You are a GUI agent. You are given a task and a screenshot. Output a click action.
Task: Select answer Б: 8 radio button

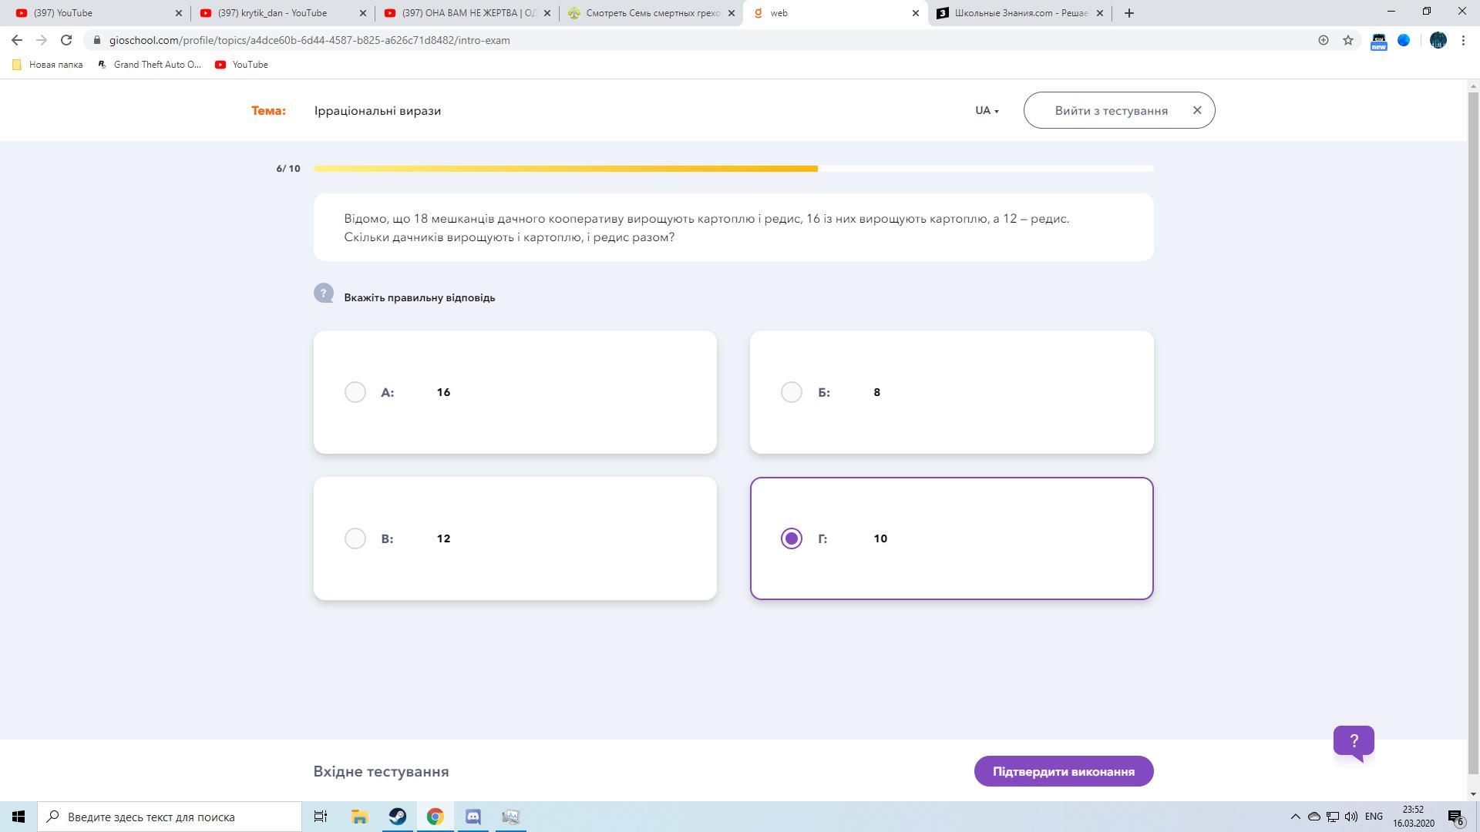(792, 392)
